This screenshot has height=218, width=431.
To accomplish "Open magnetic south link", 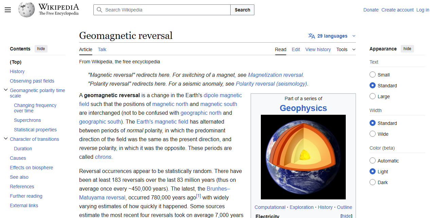I will click(x=219, y=104).
